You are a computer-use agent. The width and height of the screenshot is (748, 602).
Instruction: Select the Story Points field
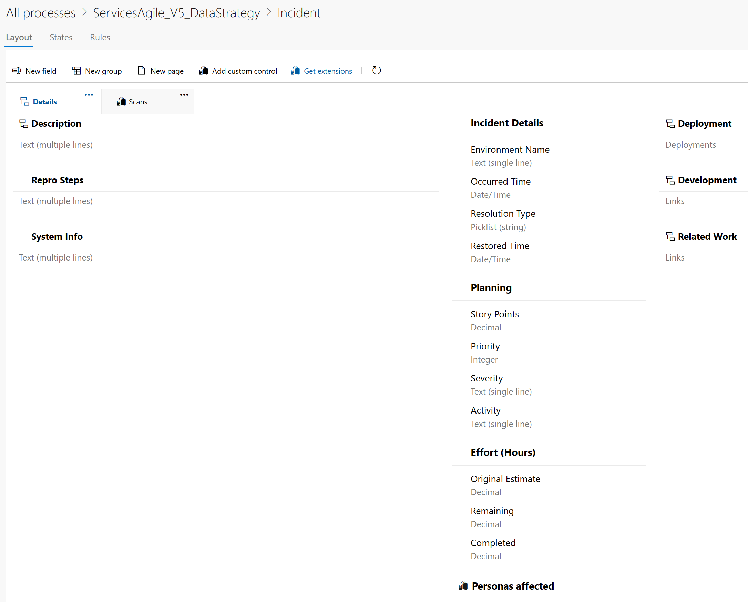click(x=494, y=314)
